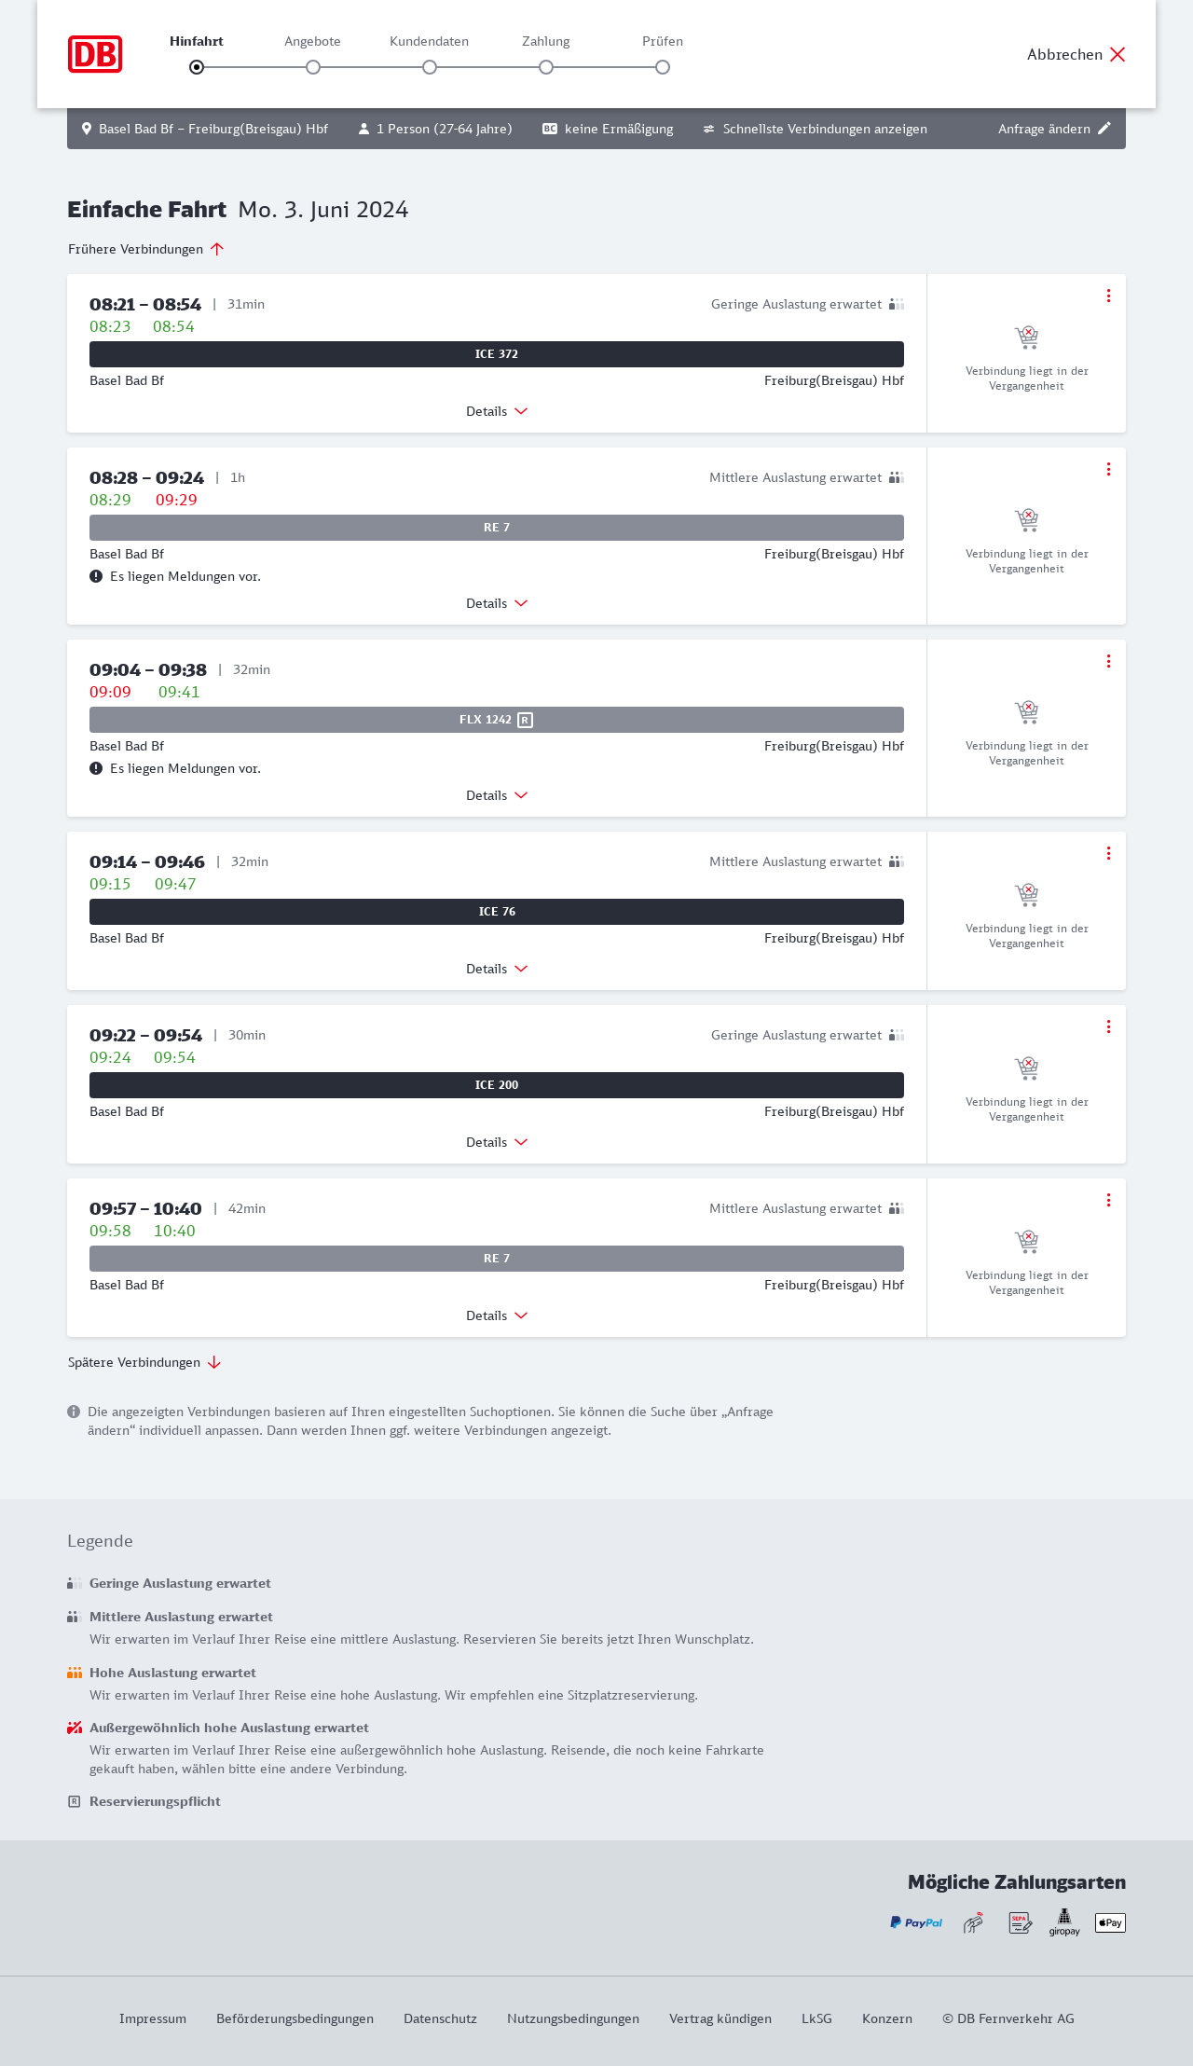Select the Zahlung step circle
The height and width of the screenshot is (2066, 1193).
tap(546, 67)
